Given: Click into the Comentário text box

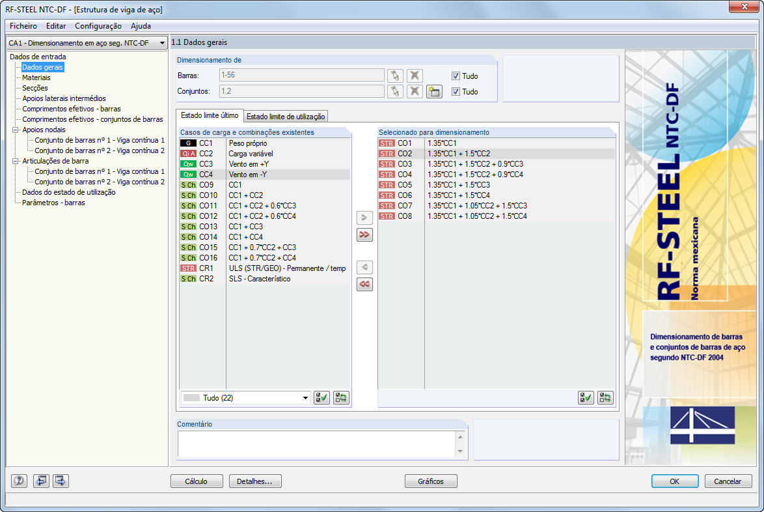Looking at the screenshot, I should 316,444.
